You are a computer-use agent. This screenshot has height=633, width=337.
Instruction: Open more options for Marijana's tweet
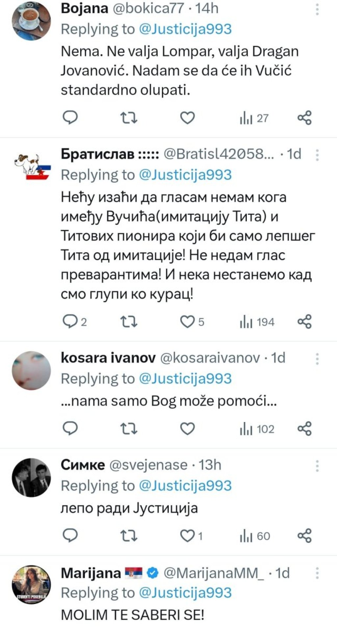(x=317, y=573)
